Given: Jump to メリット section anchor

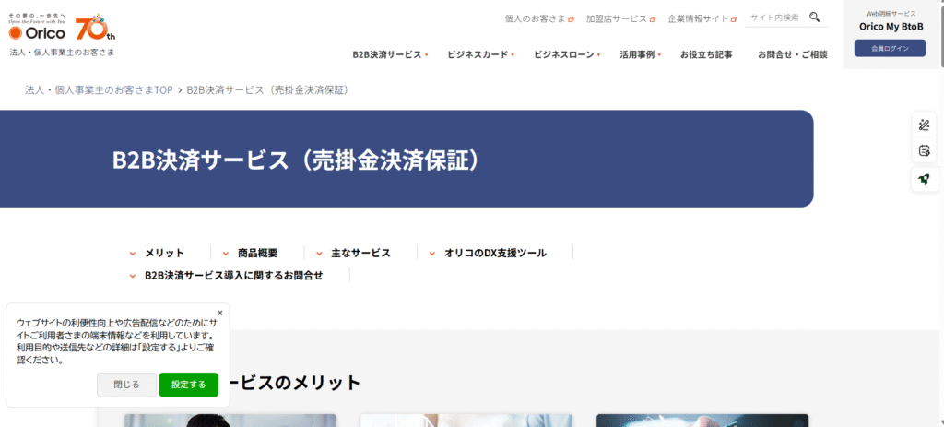Looking at the screenshot, I should tap(163, 253).
